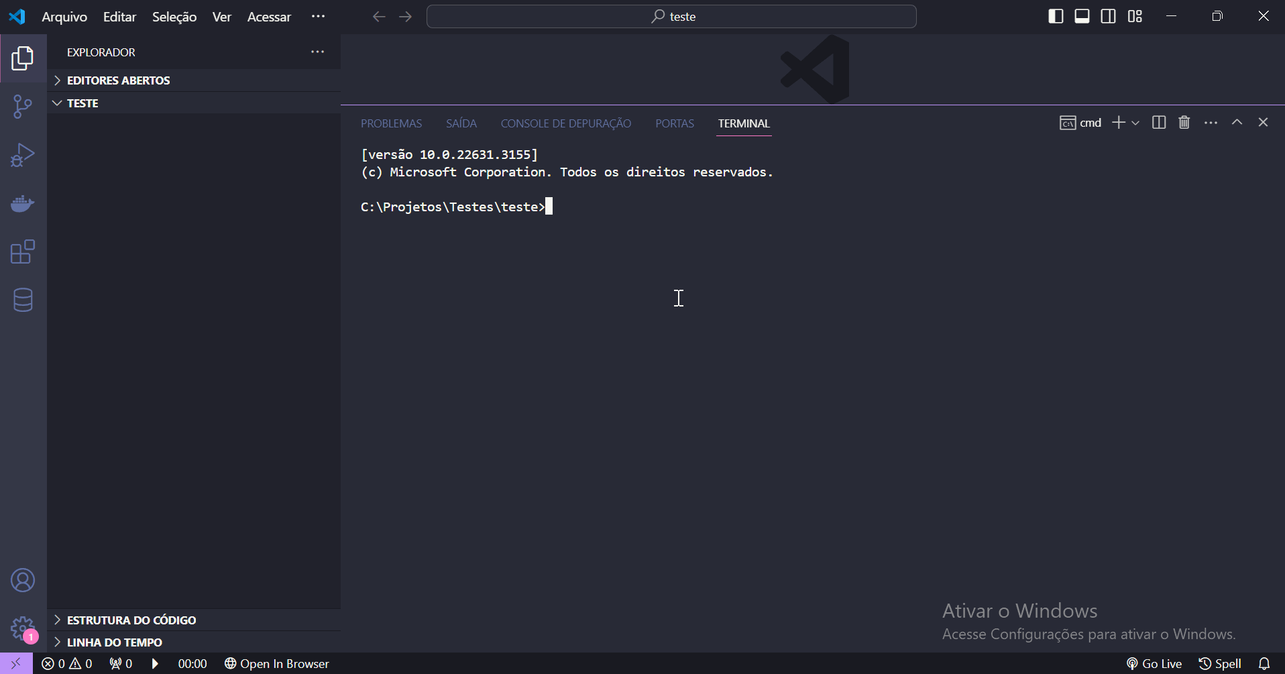Toggle bottom panel visibility

point(1082,16)
